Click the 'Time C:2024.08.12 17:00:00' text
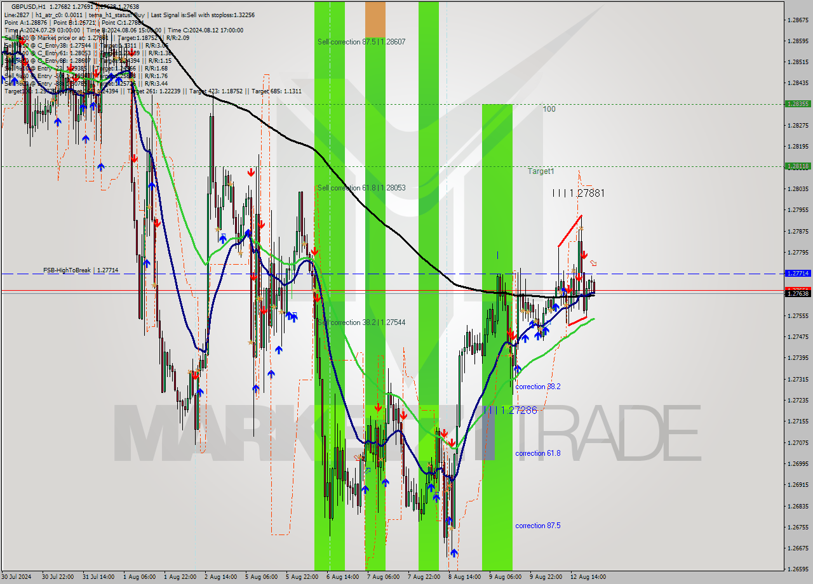 pyautogui.click(x=205, y=30)
